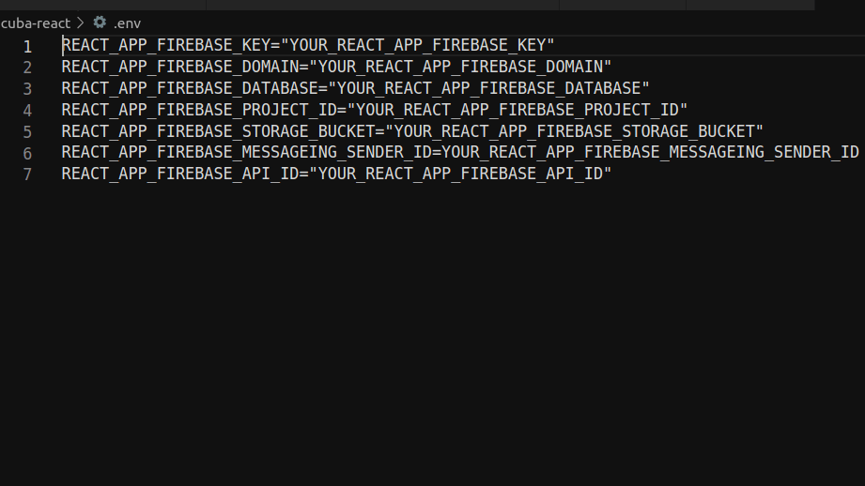Select line number 4 in the gutter
The height and width of the screenshot is (486, 865).
click(x=27, y=111)
